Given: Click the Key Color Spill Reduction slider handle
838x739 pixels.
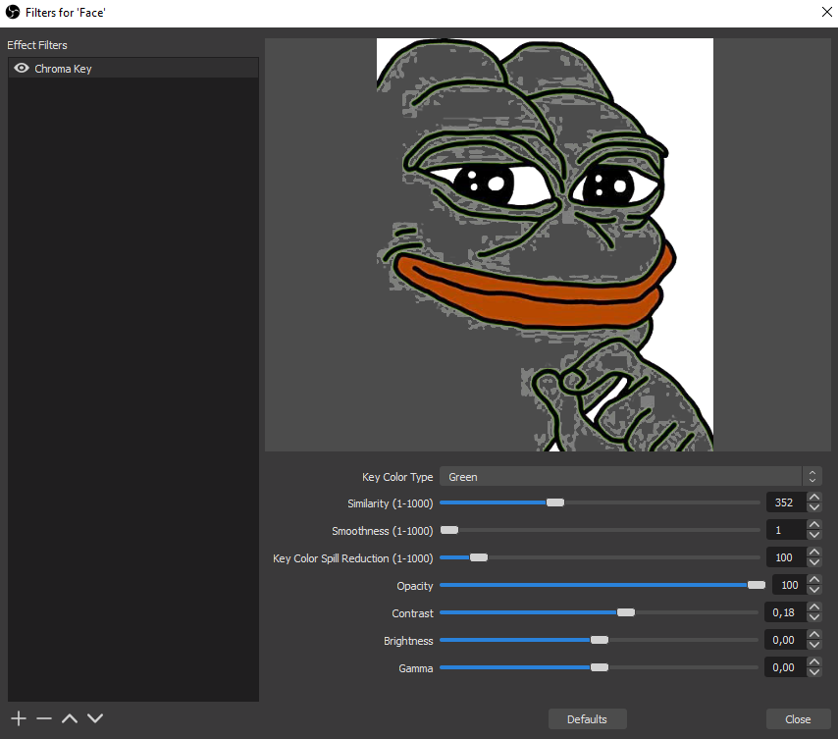Looking at the screenshot, I should 478,557.
